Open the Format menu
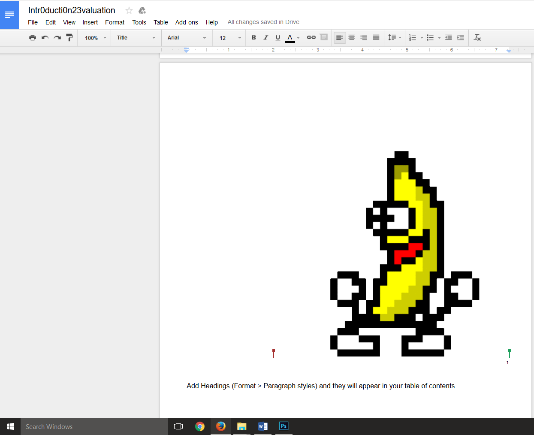534x435 pixels. (x=115, y=22)
